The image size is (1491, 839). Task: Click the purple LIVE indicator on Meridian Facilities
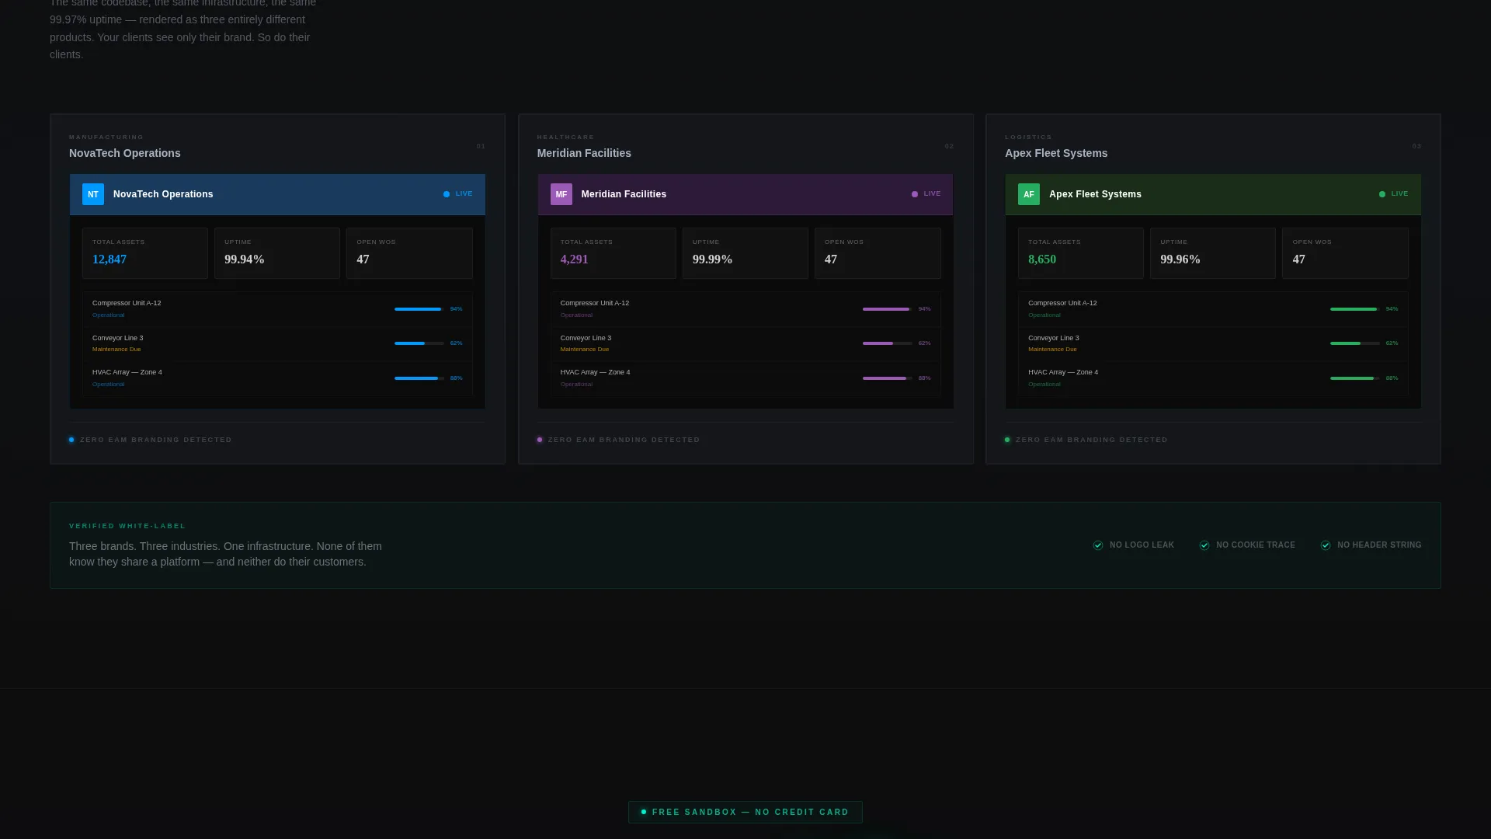click(926, 194)
